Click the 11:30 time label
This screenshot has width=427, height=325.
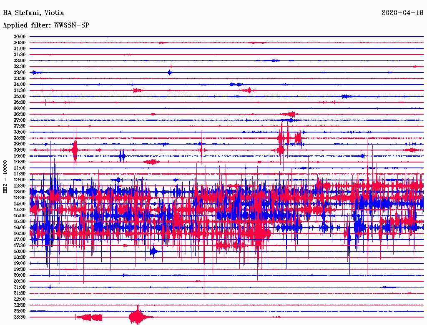pyautogui.click(x=20, y=174)
